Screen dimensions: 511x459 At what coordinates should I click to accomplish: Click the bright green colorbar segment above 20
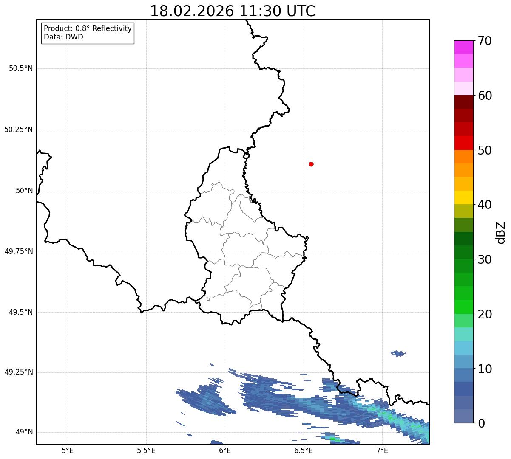coord(463,307)
